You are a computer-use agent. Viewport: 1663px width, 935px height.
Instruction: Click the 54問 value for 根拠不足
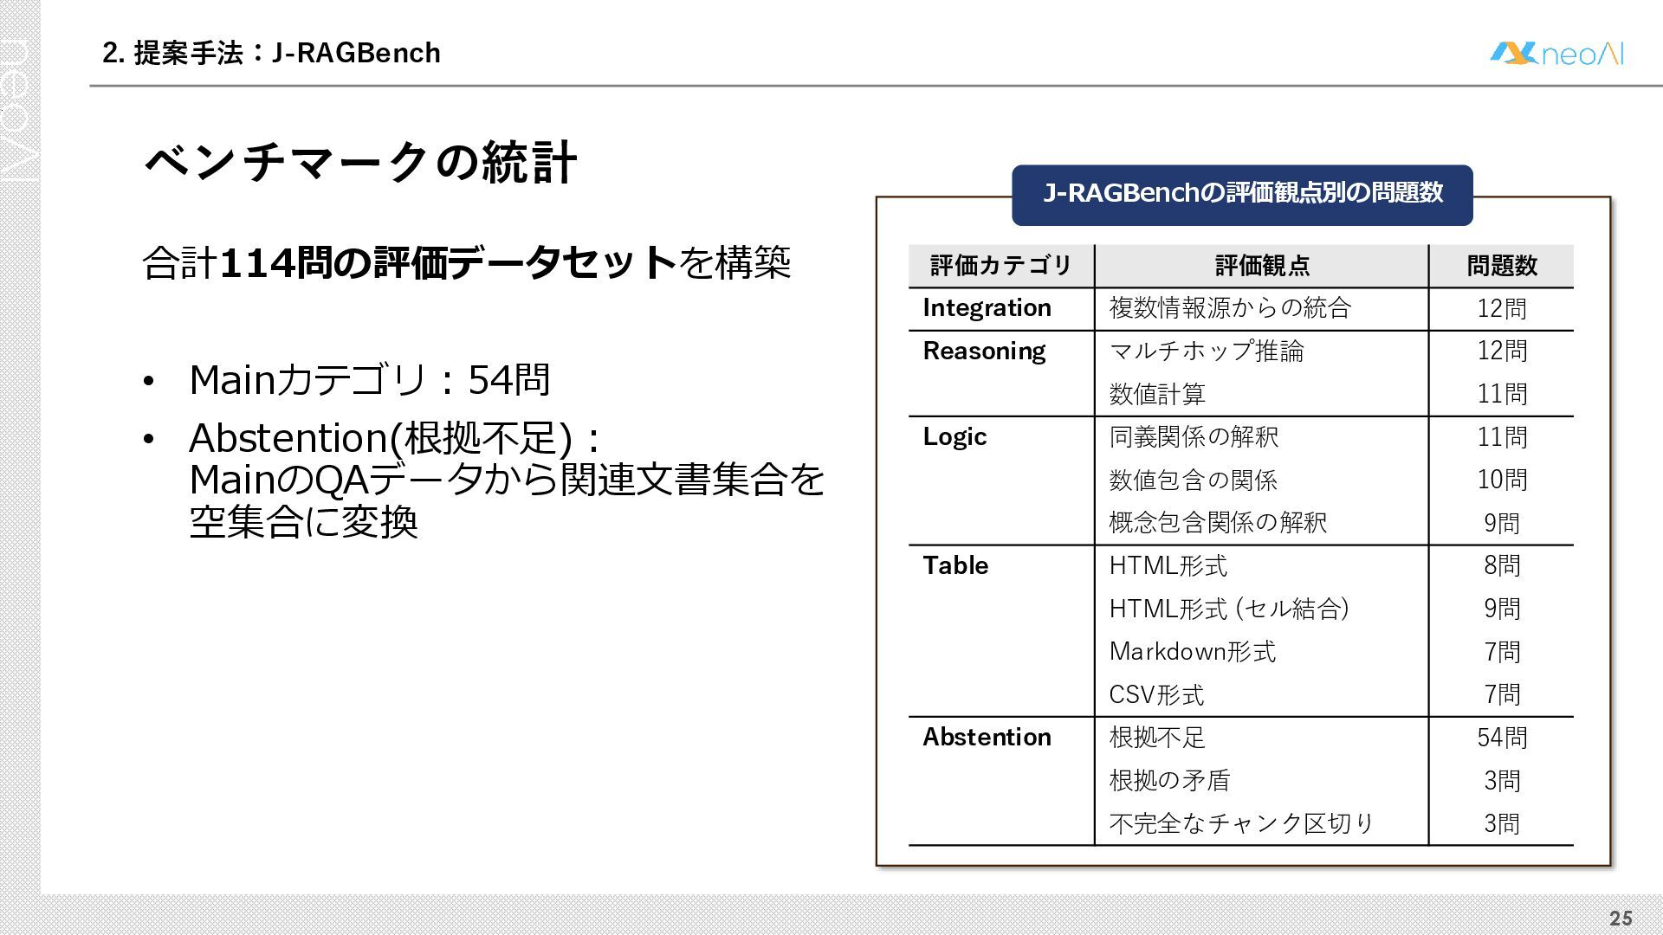[x=1501, y=738]
